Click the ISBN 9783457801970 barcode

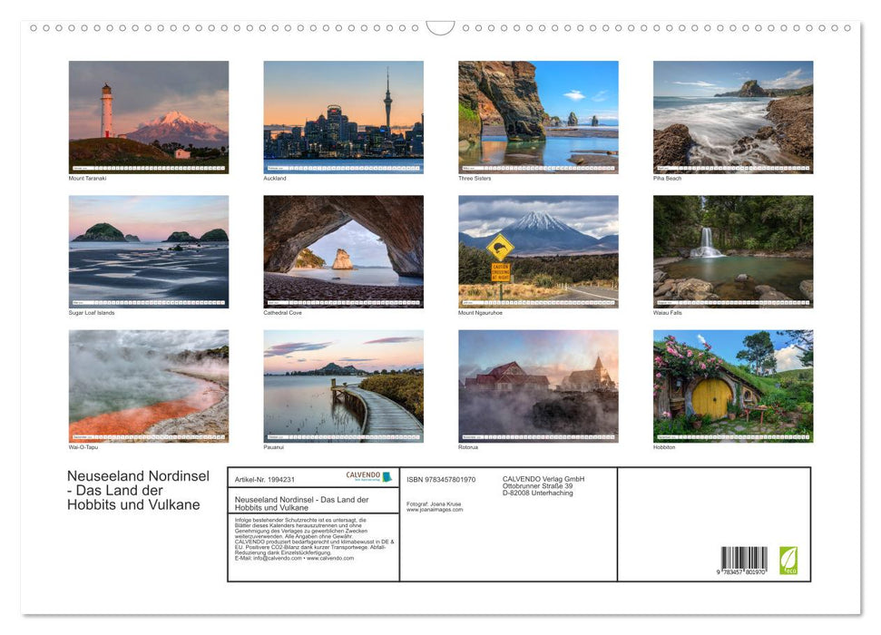[746, 561]
